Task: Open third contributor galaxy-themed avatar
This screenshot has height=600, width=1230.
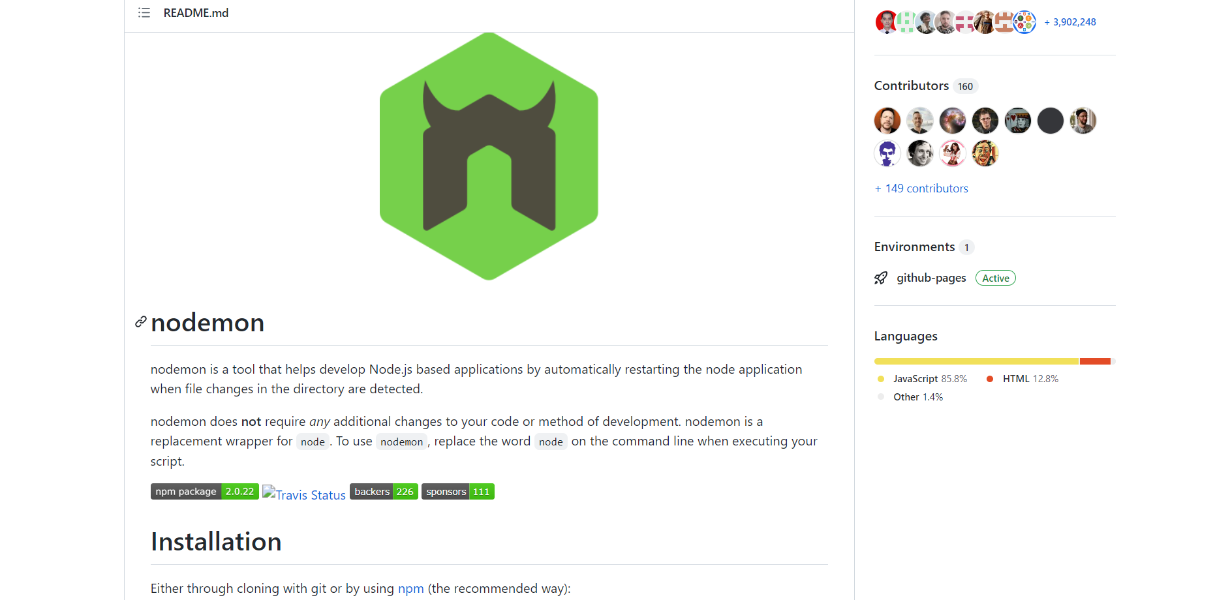Action: point(953,121)
